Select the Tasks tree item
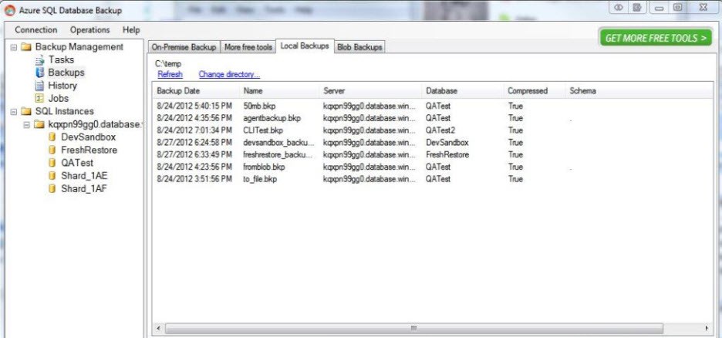The width and height of the screenshot is (722, 338). point(61,60)
